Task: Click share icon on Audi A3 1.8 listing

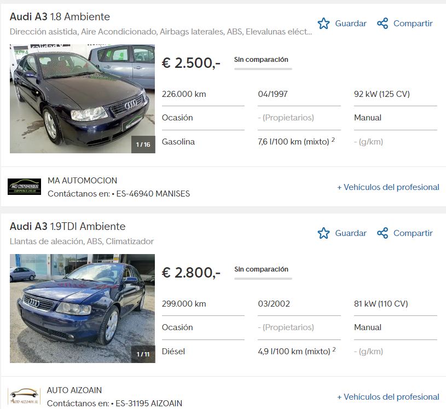Action: point(383,24)
